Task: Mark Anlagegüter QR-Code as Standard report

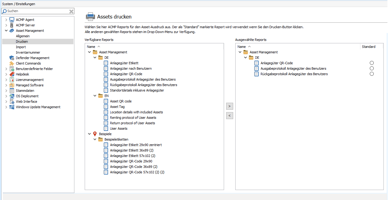Action: tap(372, 63)
